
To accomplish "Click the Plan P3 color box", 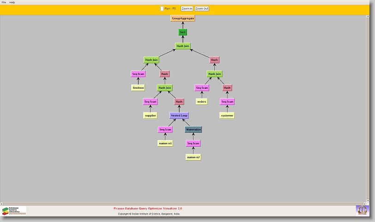I will (162, 8).
